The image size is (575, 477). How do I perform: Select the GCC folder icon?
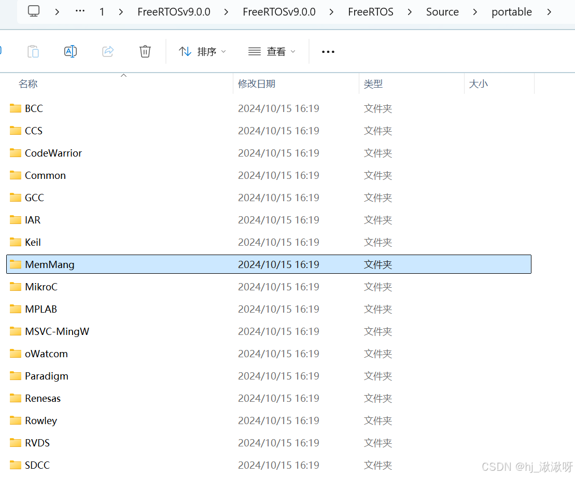point(16,198)
